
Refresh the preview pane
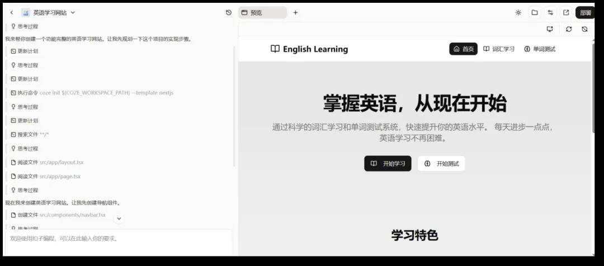coord(569,29)
